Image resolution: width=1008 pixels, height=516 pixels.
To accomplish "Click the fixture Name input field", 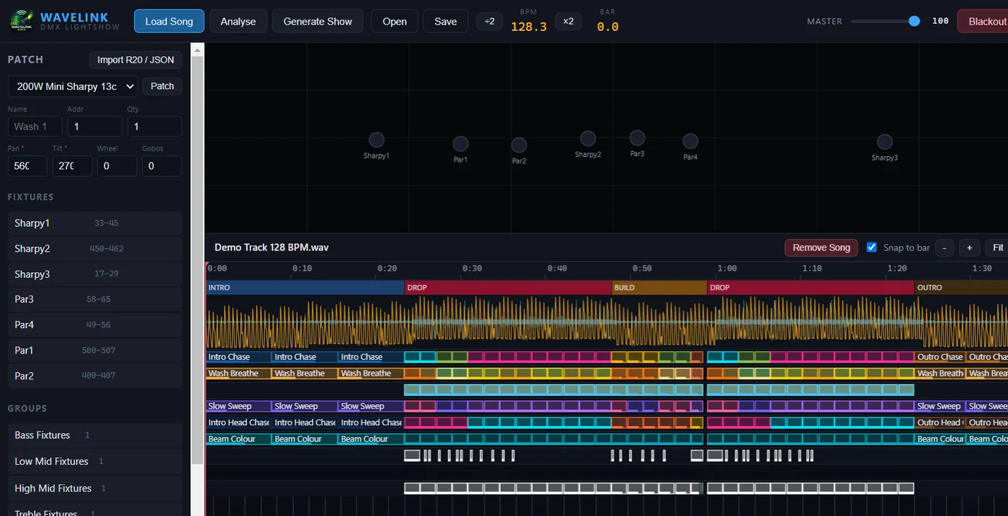I will (35, 127).
